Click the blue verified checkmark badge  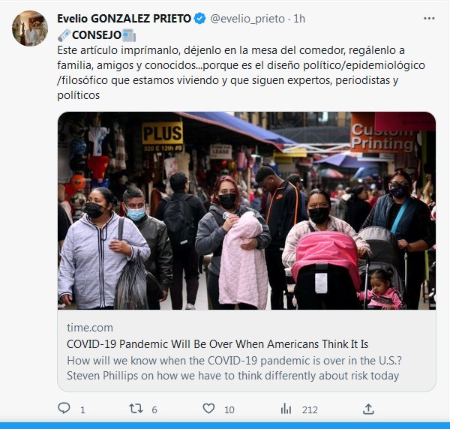click(199, 19)
